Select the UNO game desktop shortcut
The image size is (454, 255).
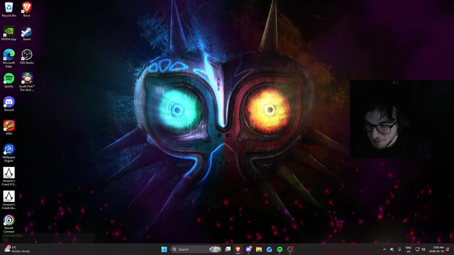pos(9,127)
